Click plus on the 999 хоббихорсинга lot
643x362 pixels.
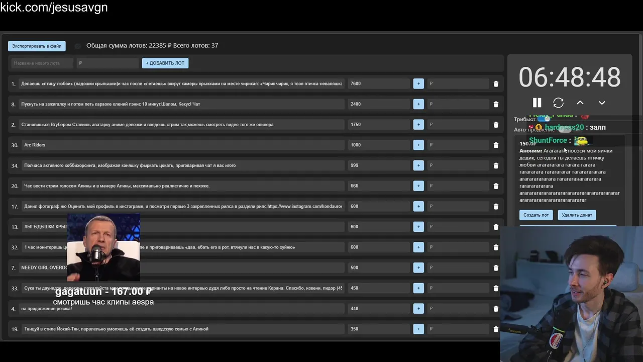click(x=418, y=165)
